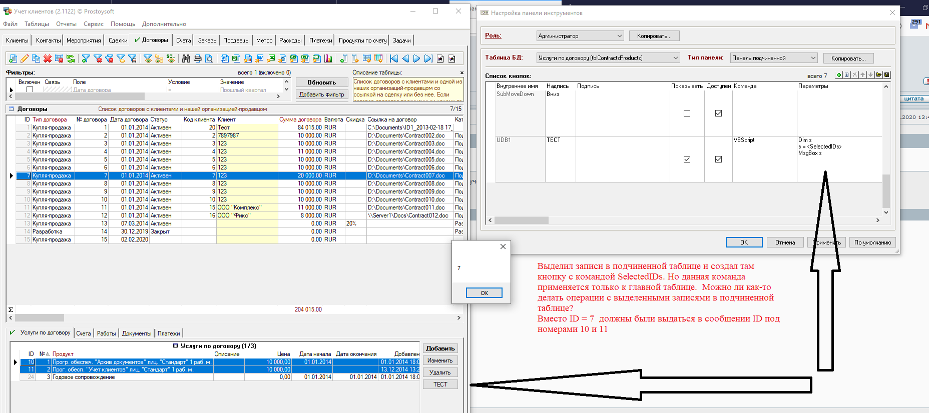Enable the Дата договора filter checkbox
929x413 pixels.
30,90
